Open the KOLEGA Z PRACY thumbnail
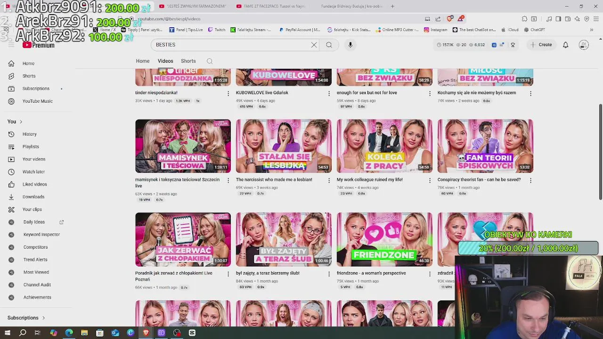Image resolution: width=603 pixels, height=339 pixels. [x=384, y=146]
